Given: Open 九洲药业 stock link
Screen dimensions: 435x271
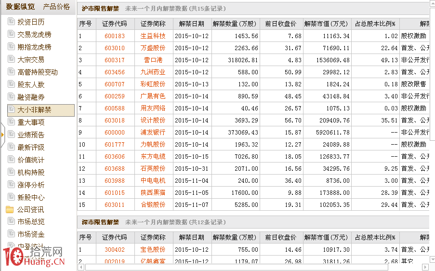Looking at the screenshot, I should pos(153,72).
